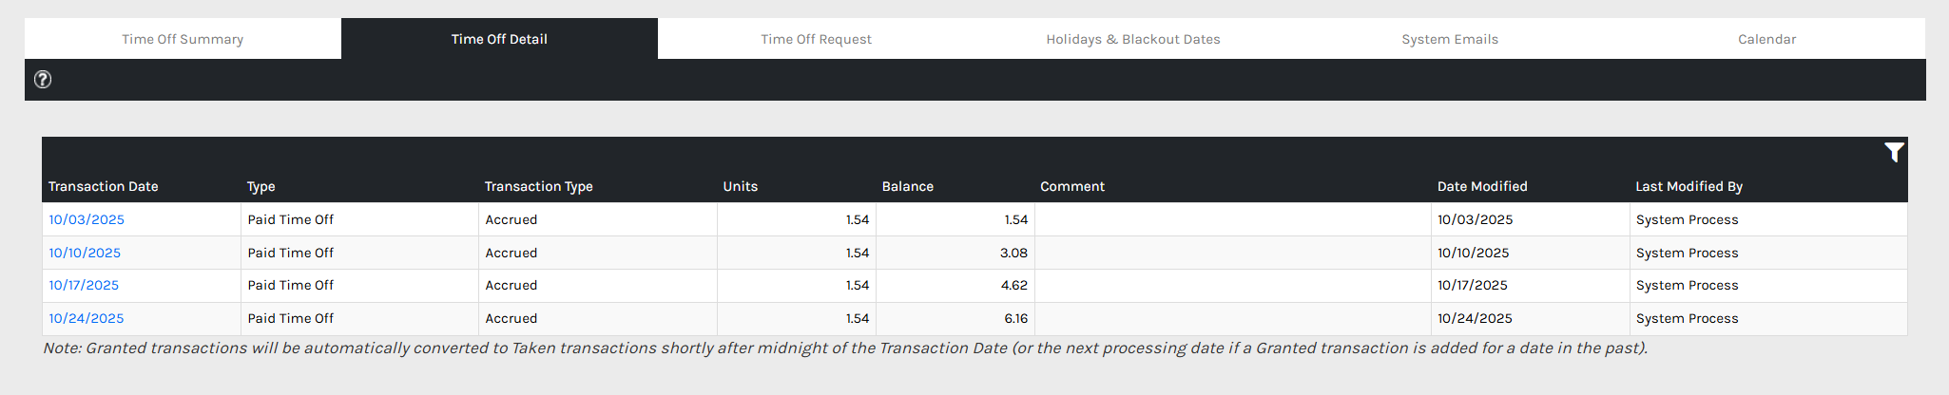Open the 10/17/2025 transaction link
The image size is (1949, 395).
point(84,285)
